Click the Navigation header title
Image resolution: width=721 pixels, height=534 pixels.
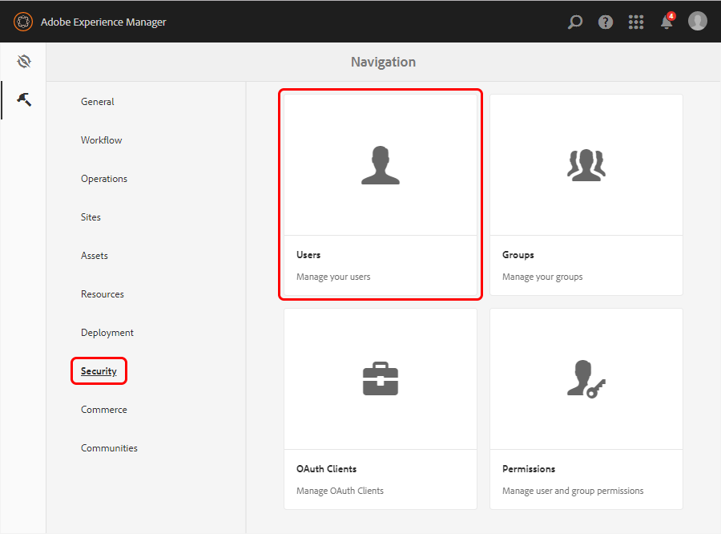(384, 62)
